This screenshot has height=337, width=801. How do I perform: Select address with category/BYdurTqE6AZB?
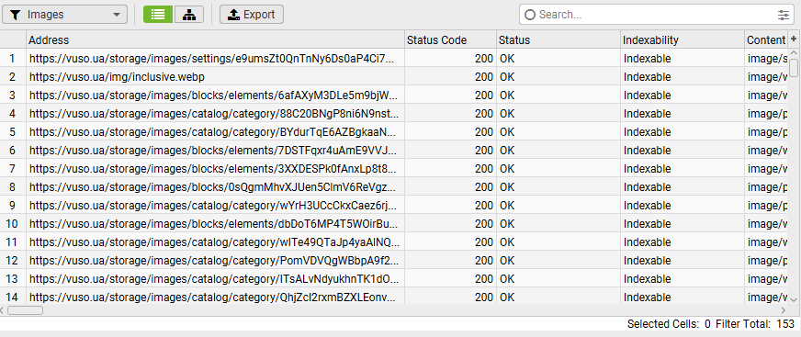point(215,131)
